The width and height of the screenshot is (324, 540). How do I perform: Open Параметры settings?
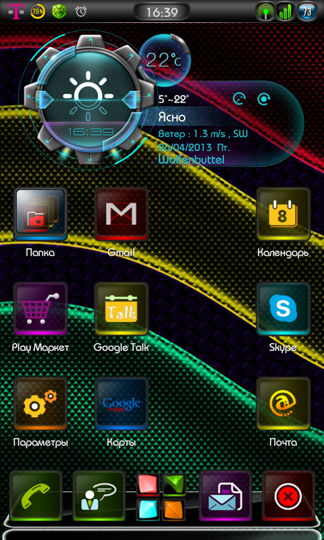coord(40,404)
